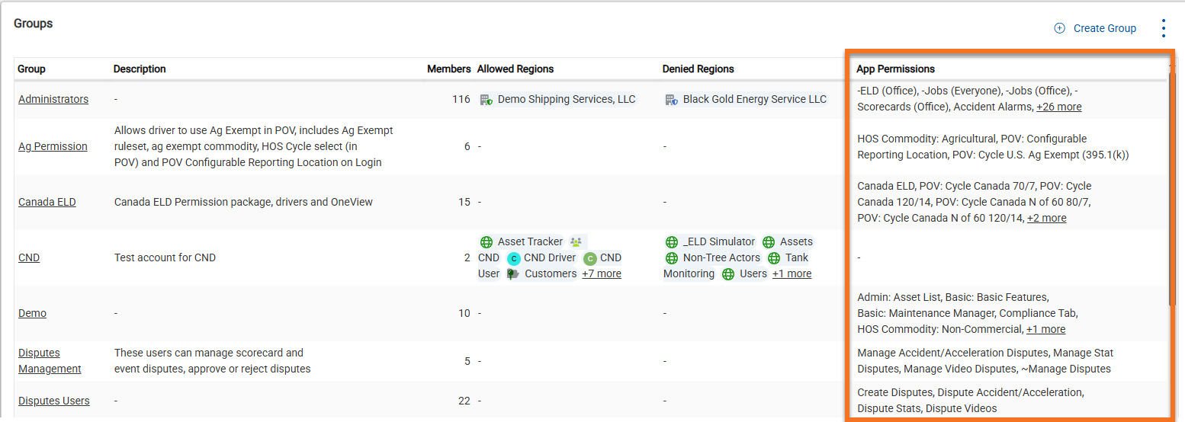The image size is (1185, 422).
Task: Click the Canada ELD Permission package description
Action: click(243, 202)
